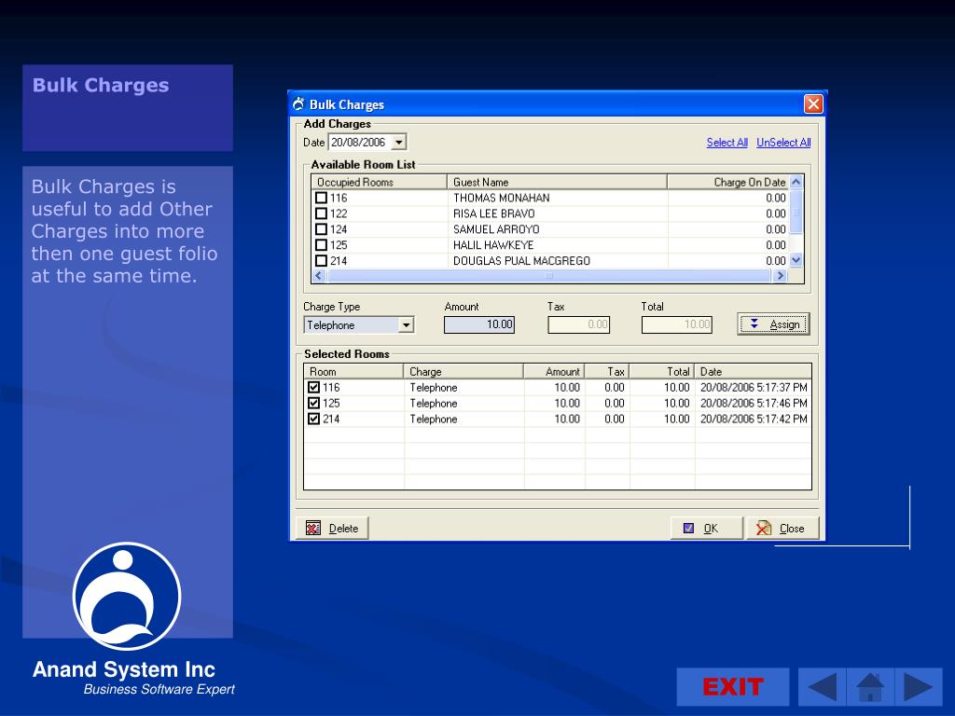Click the room list scroll up arrow
Viewport: 955px width, 716px height.
point(796,182)
